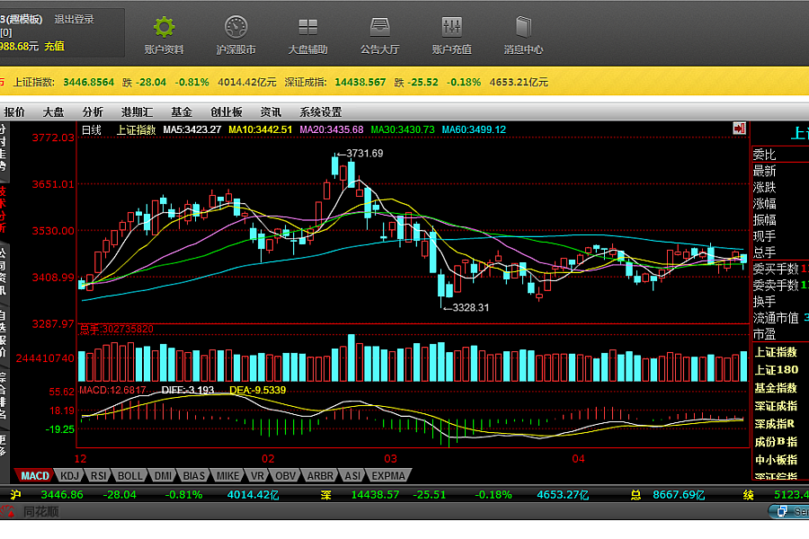809x539 pixels.
Task: Select 基金指数 in index list
Action: (776, 388)
